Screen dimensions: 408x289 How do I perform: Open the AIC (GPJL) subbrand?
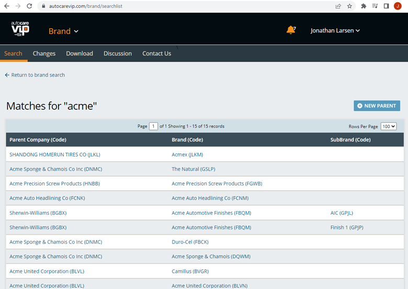coord(342,213)
